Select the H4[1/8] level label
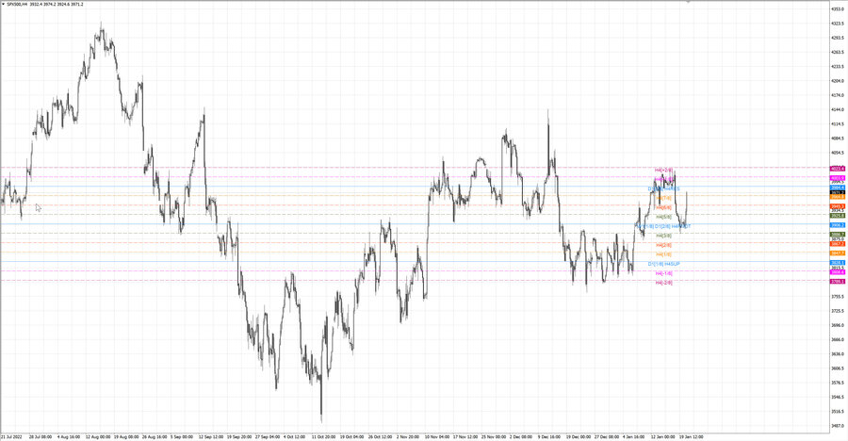 click(x=664, y=254)
